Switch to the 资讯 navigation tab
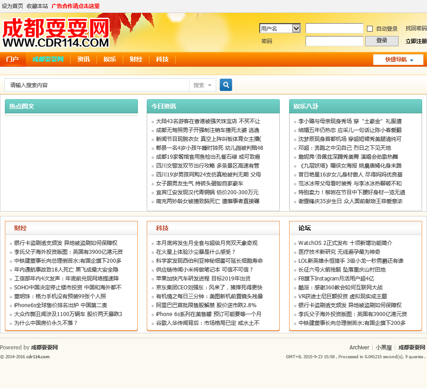 [x=83, y=60]
